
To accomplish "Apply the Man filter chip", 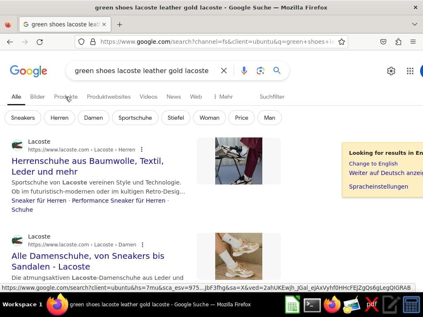I will point(269,118).
